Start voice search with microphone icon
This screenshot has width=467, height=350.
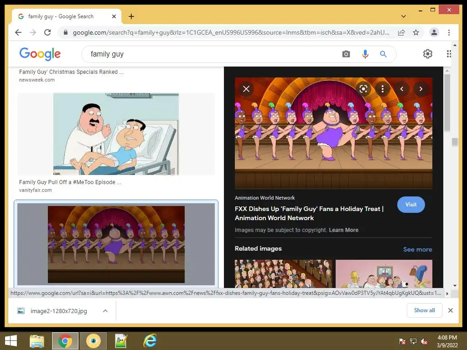[x=365, y=54]
